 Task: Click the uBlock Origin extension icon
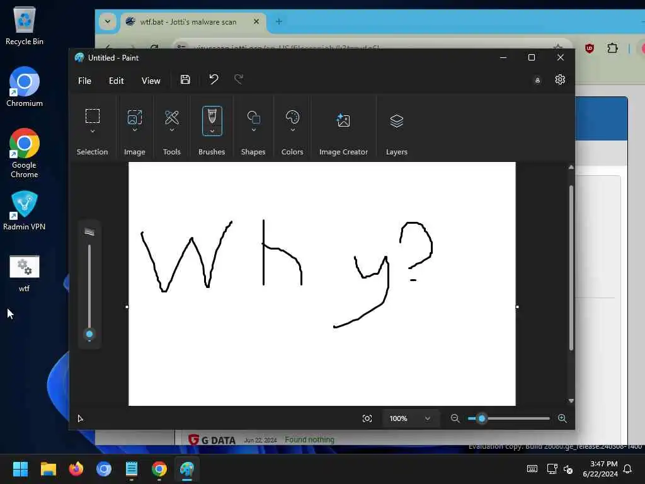tap(590, 48)
